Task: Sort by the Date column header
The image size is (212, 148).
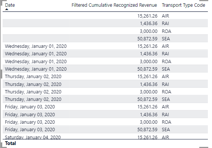Action: click(x=10, y=5)
